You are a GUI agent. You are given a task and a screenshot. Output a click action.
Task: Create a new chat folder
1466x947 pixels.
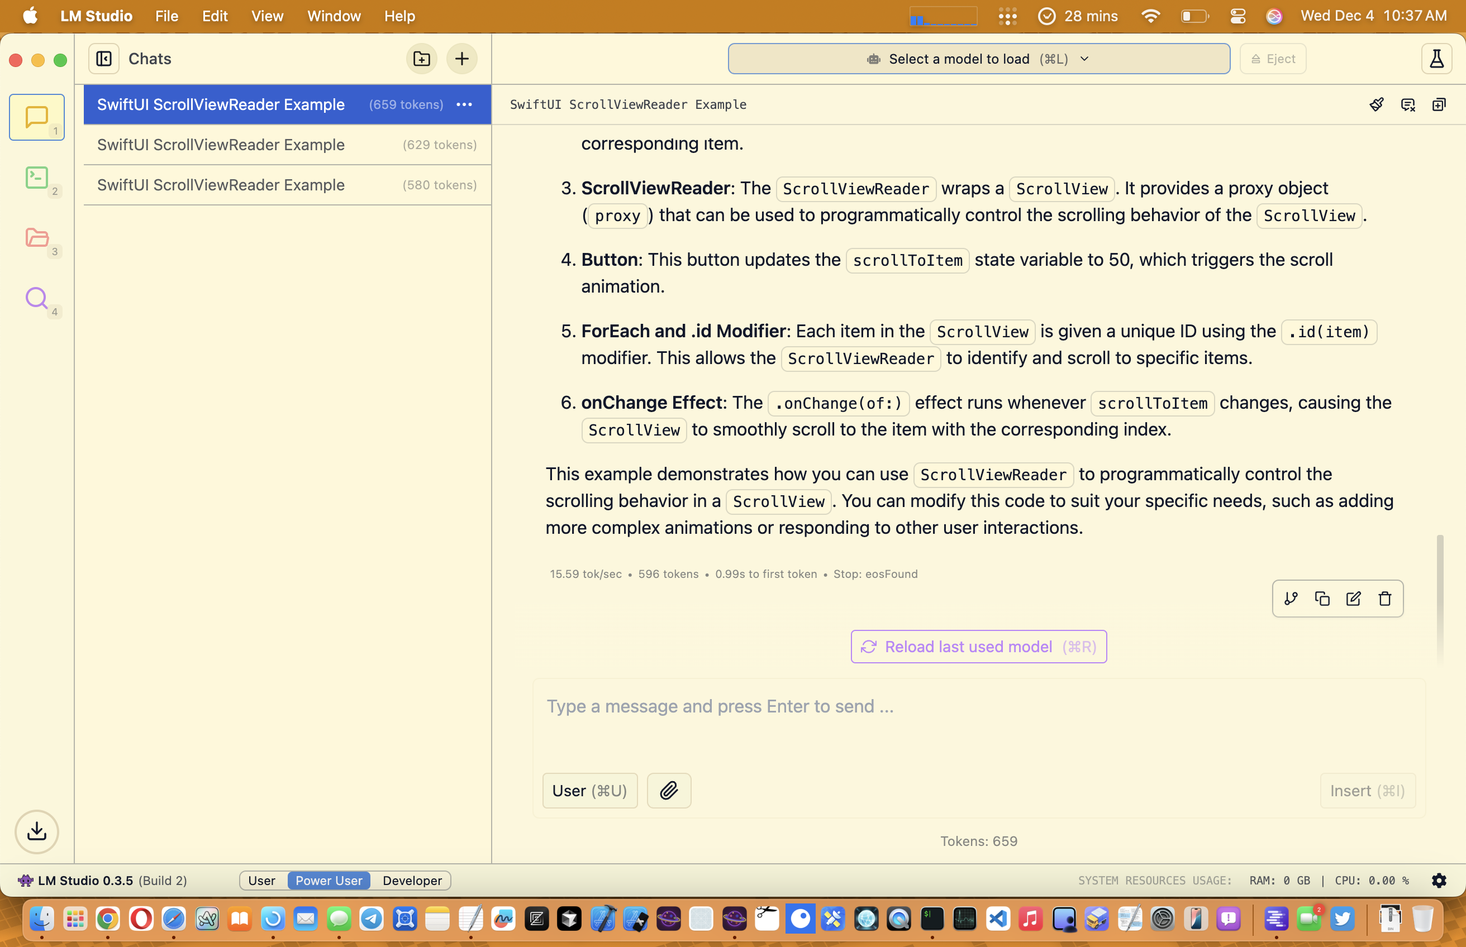421,59
